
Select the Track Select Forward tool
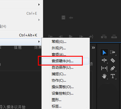coord(112,52)
